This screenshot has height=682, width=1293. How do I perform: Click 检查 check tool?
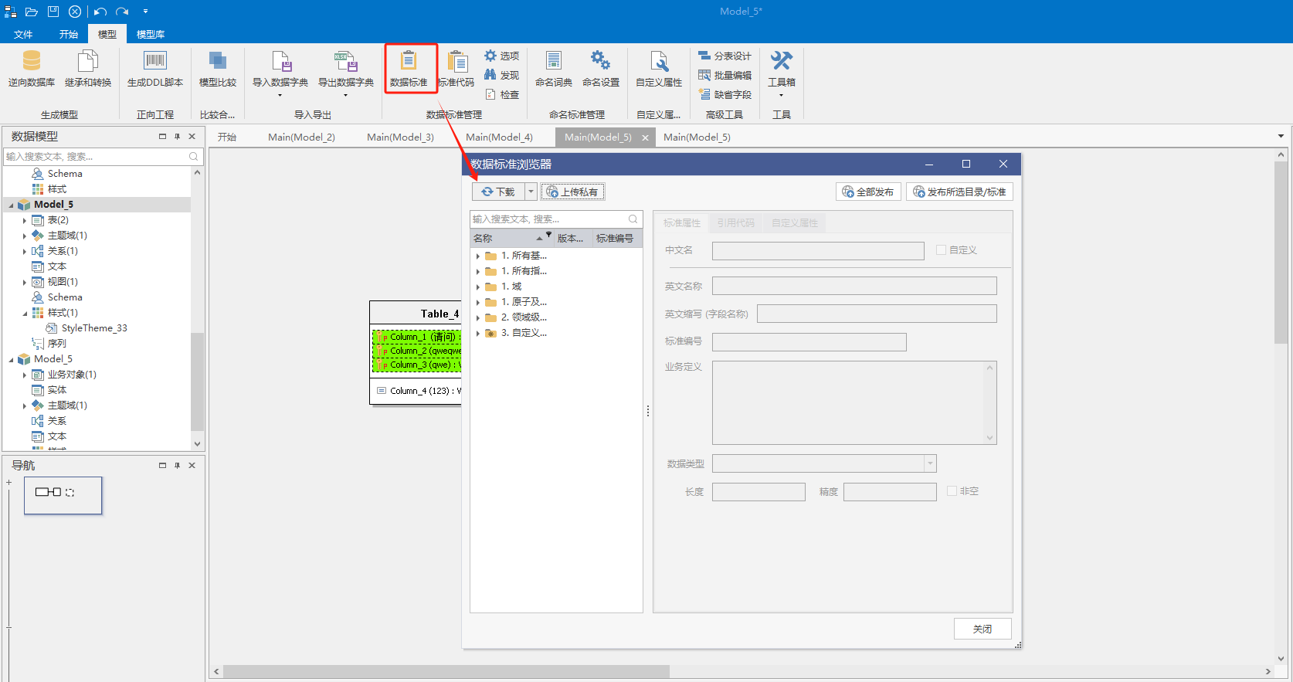tap(502, 94)
